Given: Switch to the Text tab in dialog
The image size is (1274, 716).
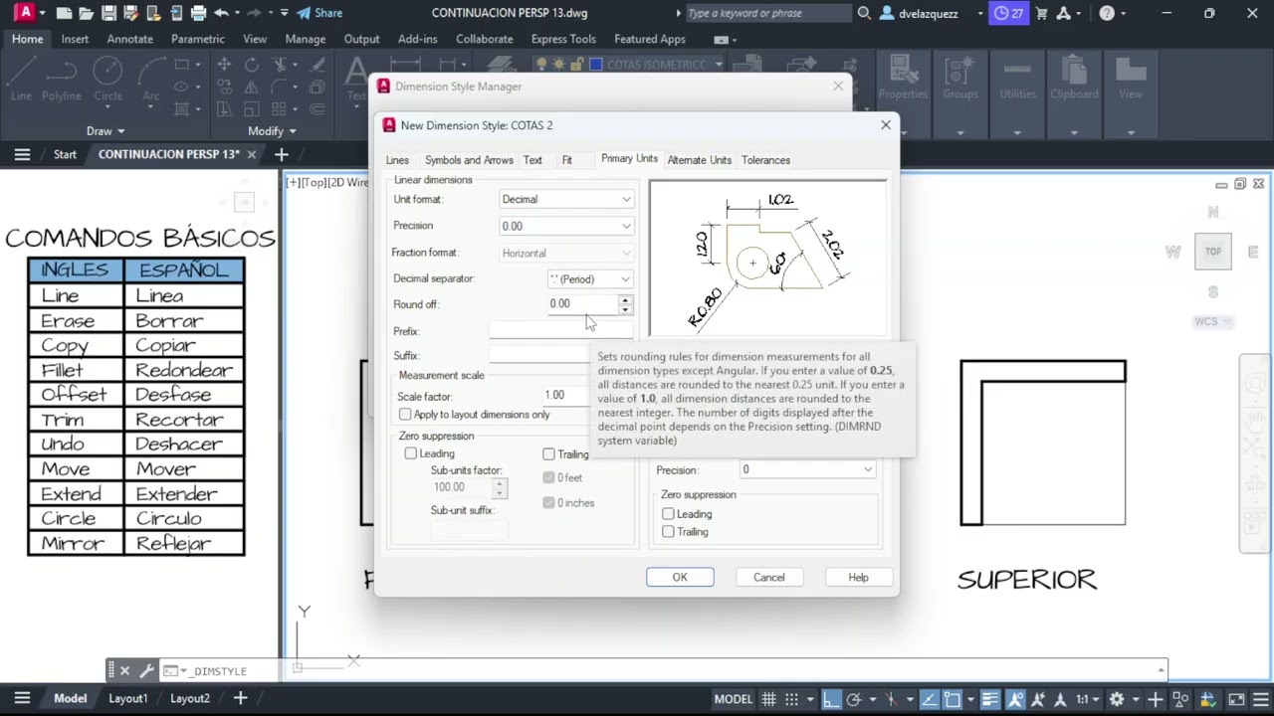Looking at the screenshot, I should click(532, 160).
